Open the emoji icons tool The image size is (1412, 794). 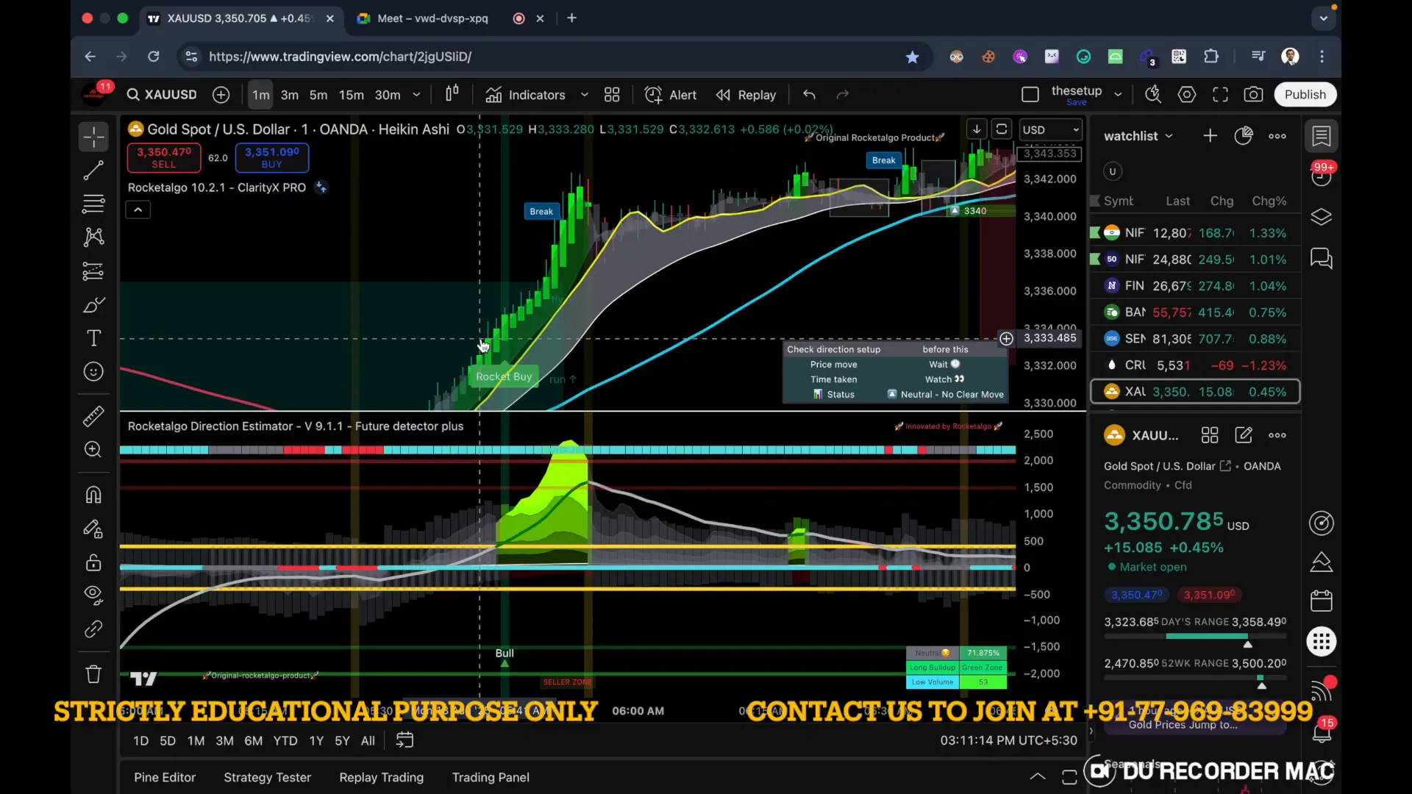click(x=93, y=372)
